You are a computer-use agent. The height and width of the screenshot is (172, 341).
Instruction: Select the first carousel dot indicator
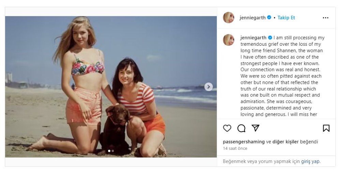[109, 151]
